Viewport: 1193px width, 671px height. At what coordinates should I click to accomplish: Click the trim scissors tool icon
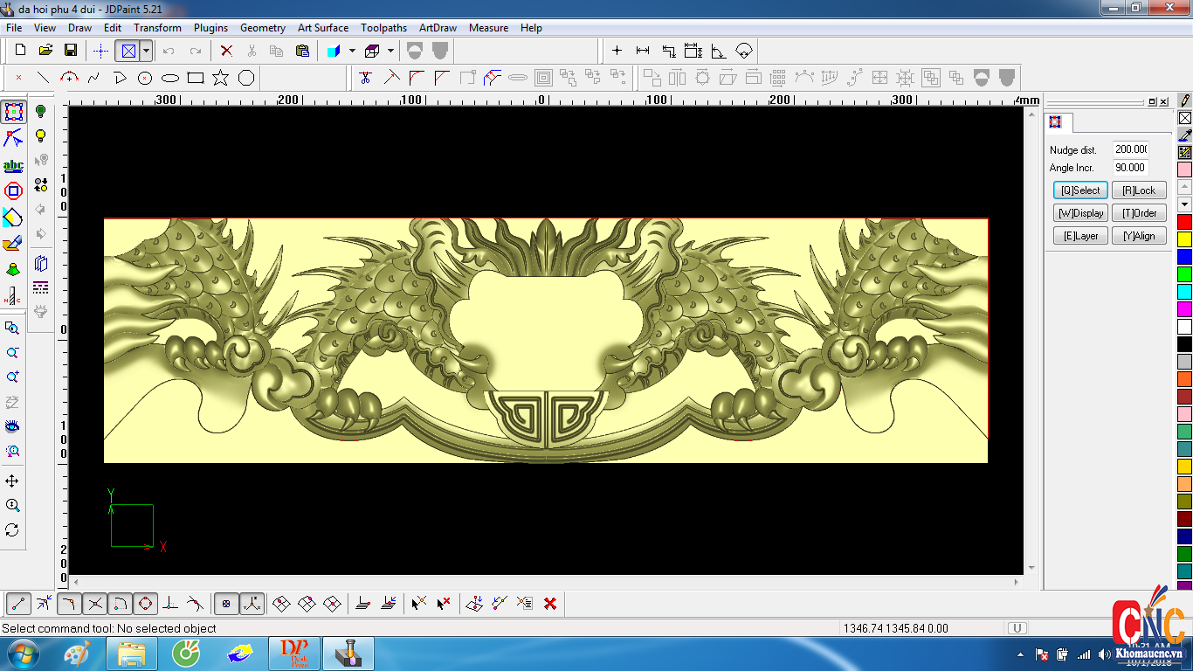pos(365,78)
